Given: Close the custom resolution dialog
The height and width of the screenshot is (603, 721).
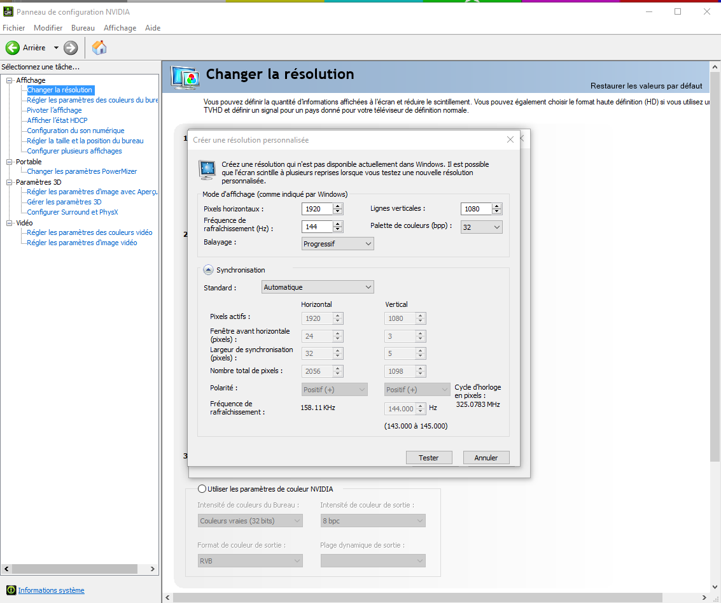Looking at the screenshot, I should coord(510,139).
